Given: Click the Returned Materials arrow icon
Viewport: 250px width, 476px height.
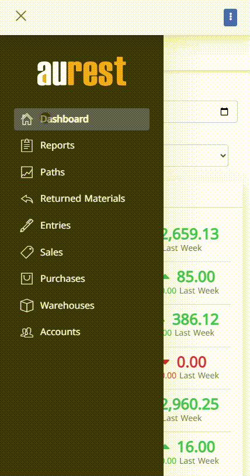Looking at the screenshot, I should (x=27, y=199).
